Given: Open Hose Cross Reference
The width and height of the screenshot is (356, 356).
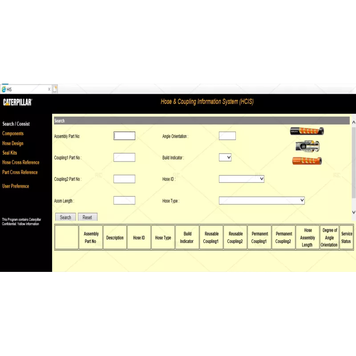Looking at the screenshot, I should 21,162.
